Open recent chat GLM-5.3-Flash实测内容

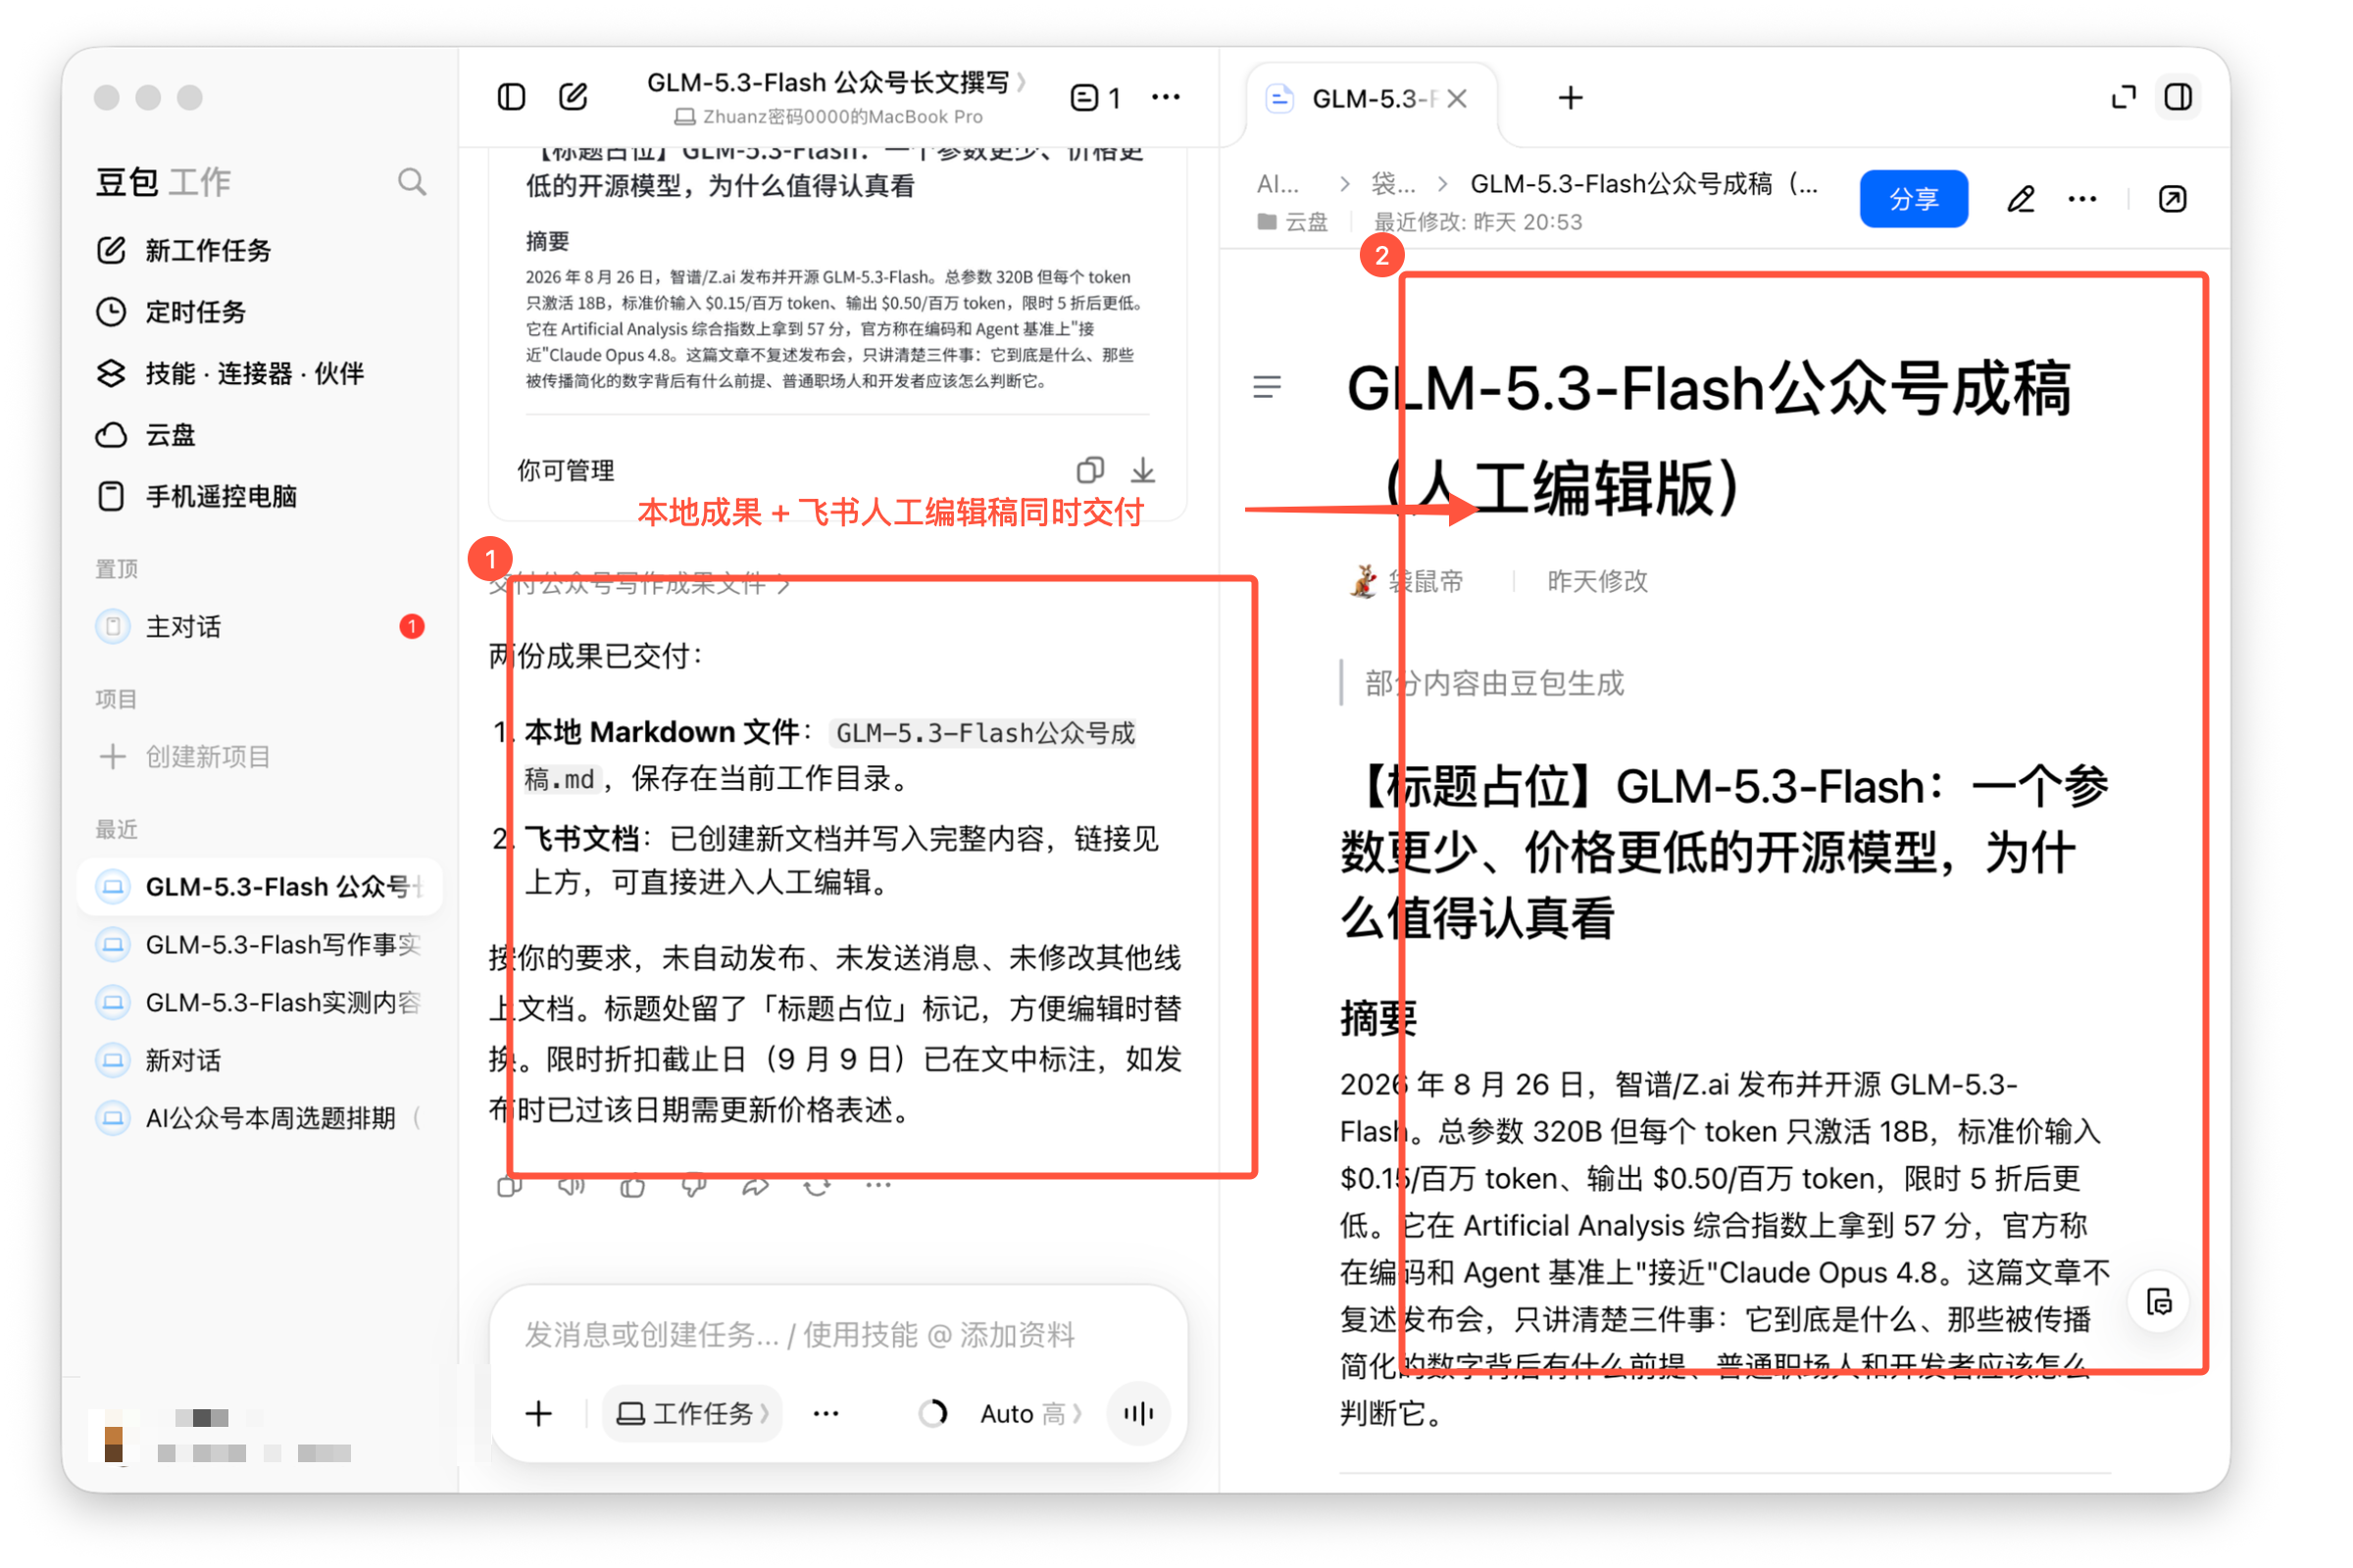click(x=260, y=1003)
